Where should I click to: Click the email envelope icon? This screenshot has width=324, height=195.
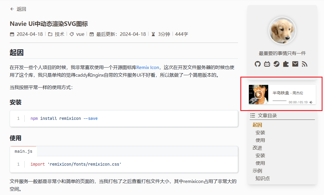point(295,64)
